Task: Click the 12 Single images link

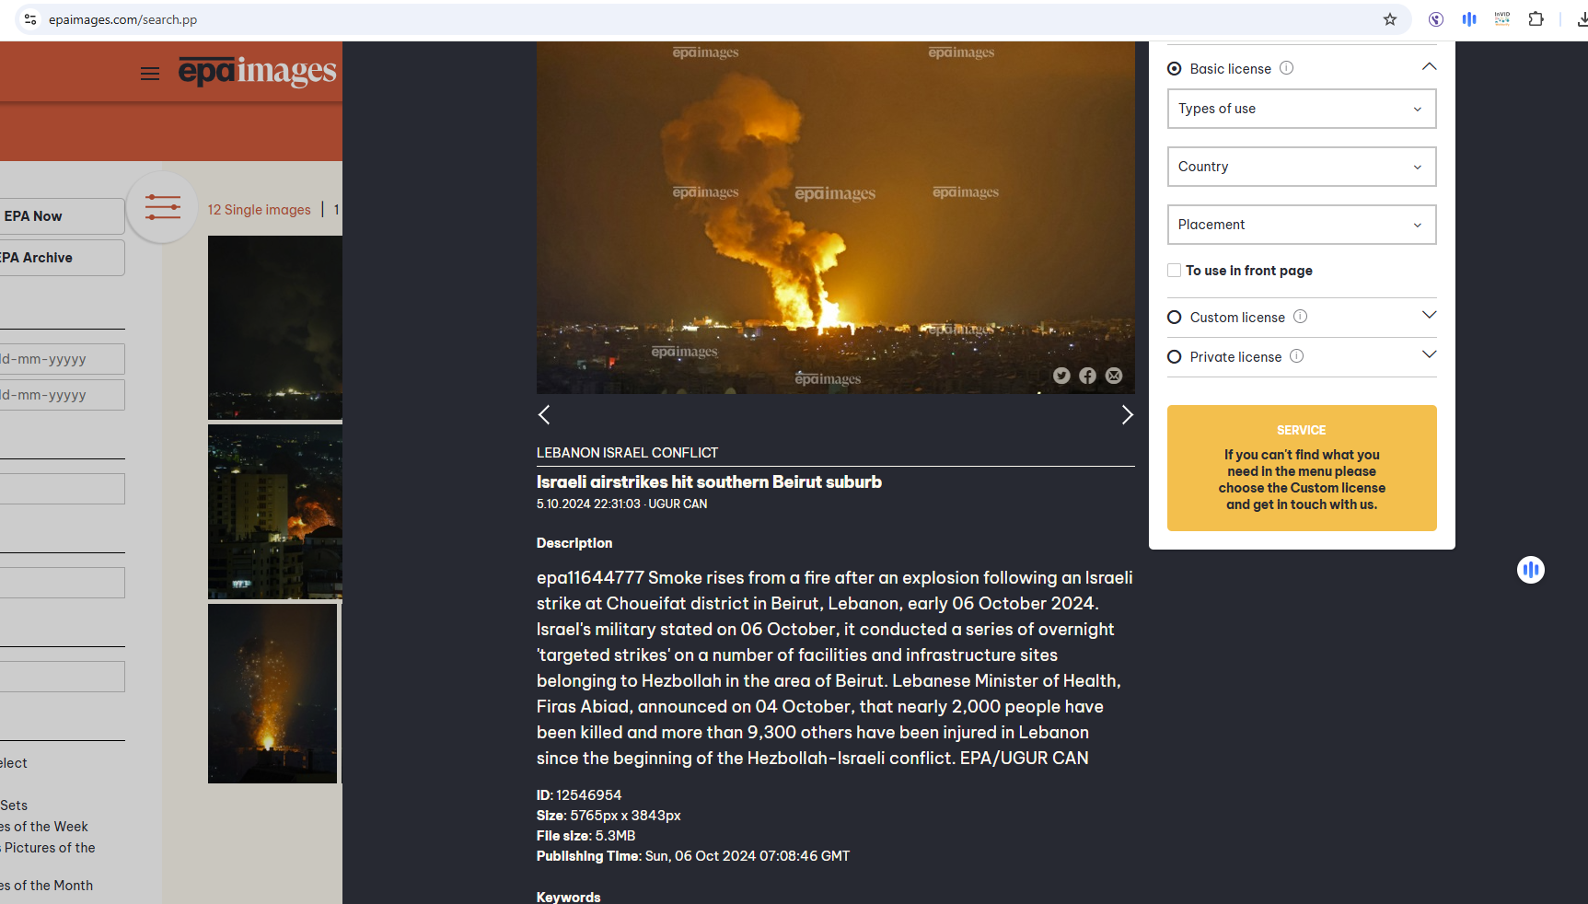Action: point(260,210)
